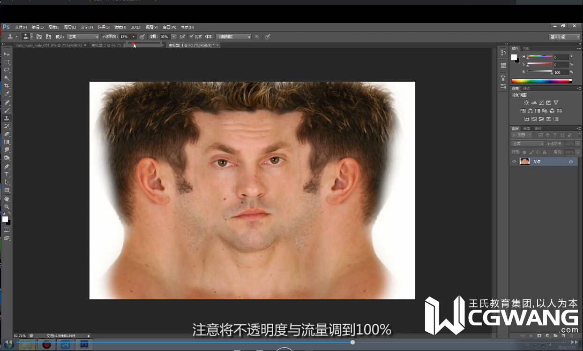The width and height of the screenshot is (583, 351).
Task: Select the Pen tool
Action: [7, 167]
